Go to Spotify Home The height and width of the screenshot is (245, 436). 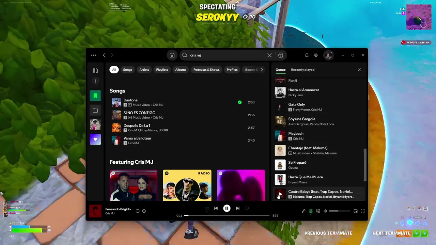(172, 55)
